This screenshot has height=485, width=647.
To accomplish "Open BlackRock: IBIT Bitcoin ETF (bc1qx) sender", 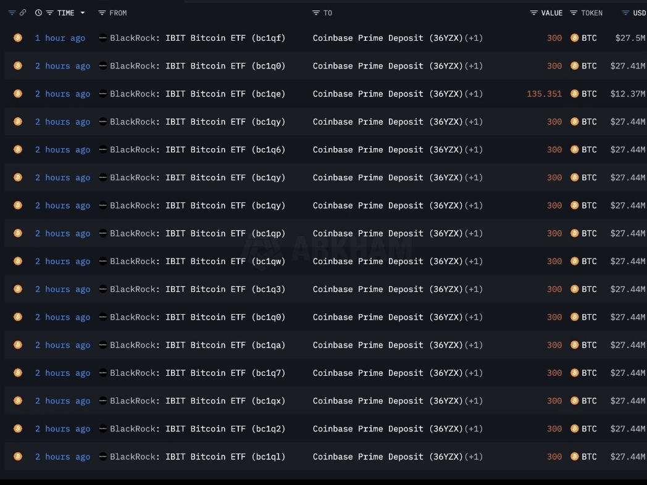I will 198,400.
